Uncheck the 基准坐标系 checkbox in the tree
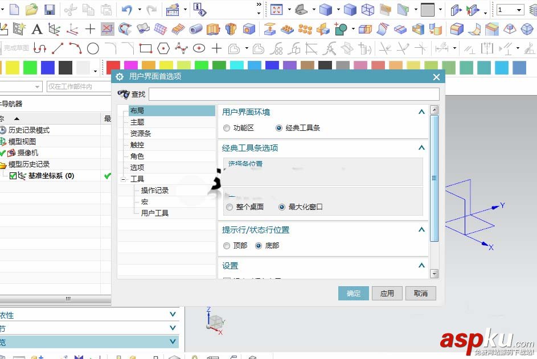The image size is (537, 359). click(13, 176)
